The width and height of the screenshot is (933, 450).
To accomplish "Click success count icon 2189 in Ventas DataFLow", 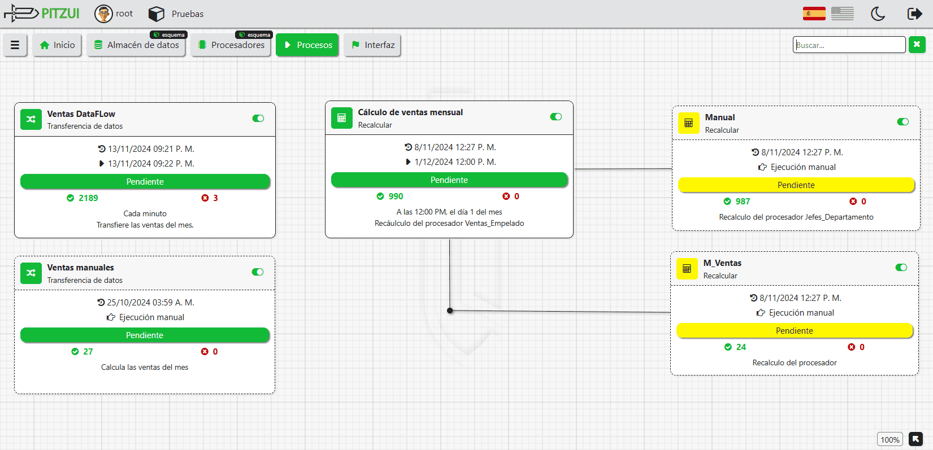I will (70, 198).
